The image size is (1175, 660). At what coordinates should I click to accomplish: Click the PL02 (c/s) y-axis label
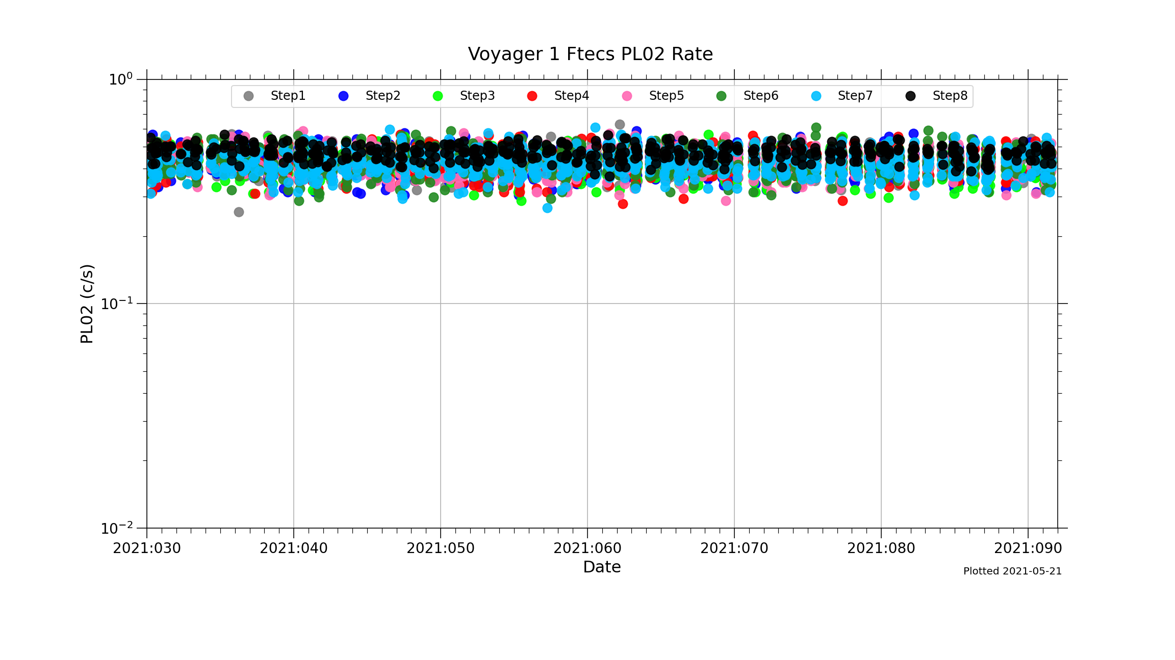(87, 304)
